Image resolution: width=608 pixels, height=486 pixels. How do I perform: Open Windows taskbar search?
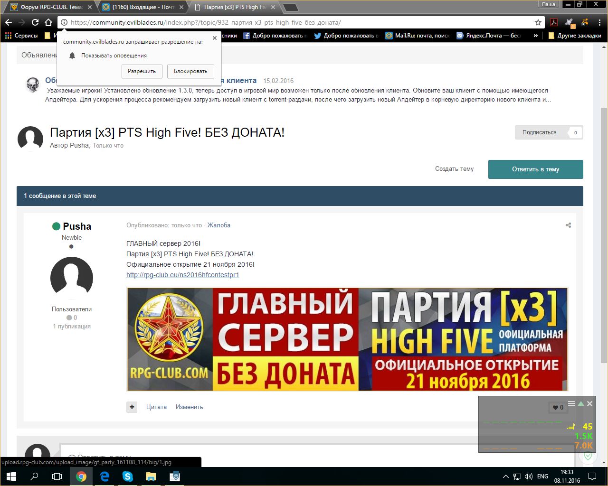34,477
